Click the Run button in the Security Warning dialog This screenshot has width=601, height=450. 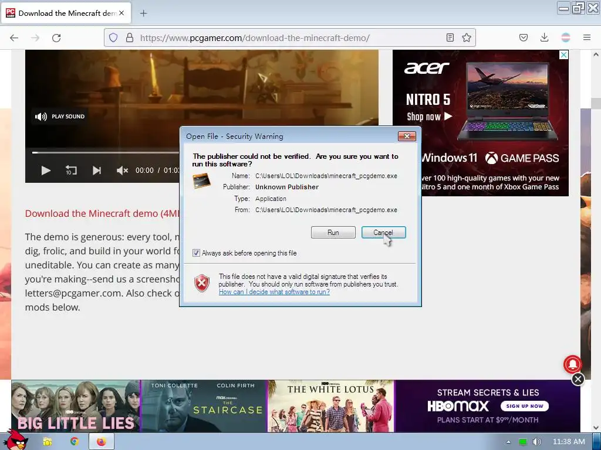[333, 232]
